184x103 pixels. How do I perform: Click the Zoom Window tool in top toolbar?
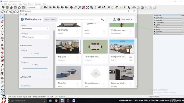[x=83, y=7]
